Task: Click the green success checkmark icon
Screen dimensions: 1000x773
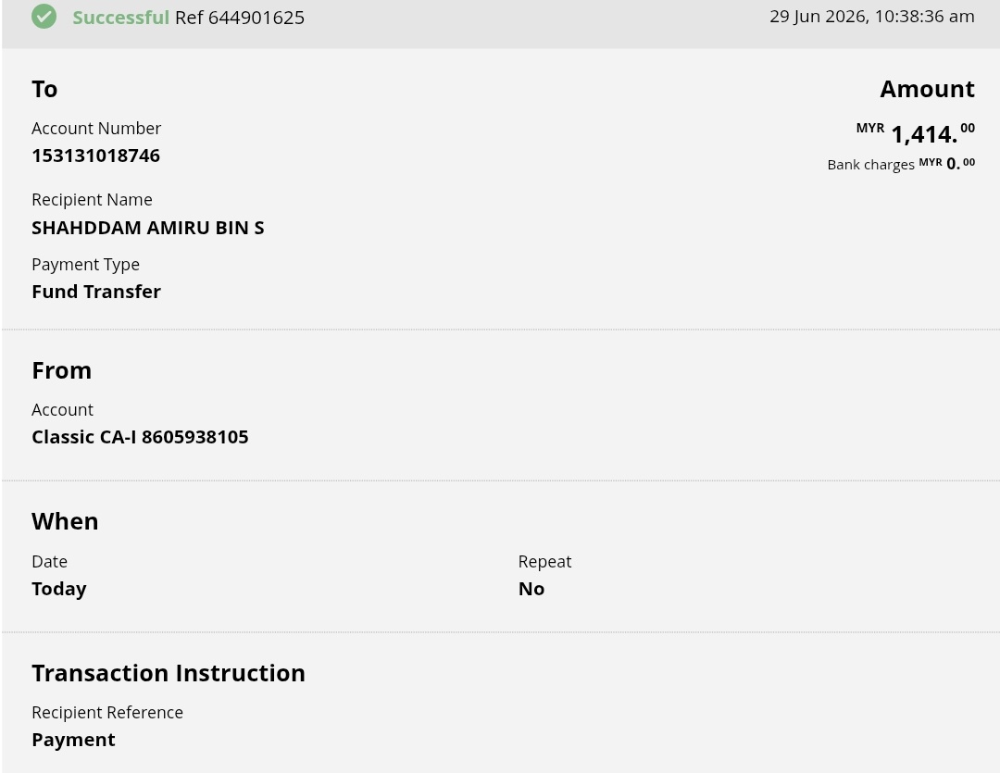Action: click(x=44, y=16)
